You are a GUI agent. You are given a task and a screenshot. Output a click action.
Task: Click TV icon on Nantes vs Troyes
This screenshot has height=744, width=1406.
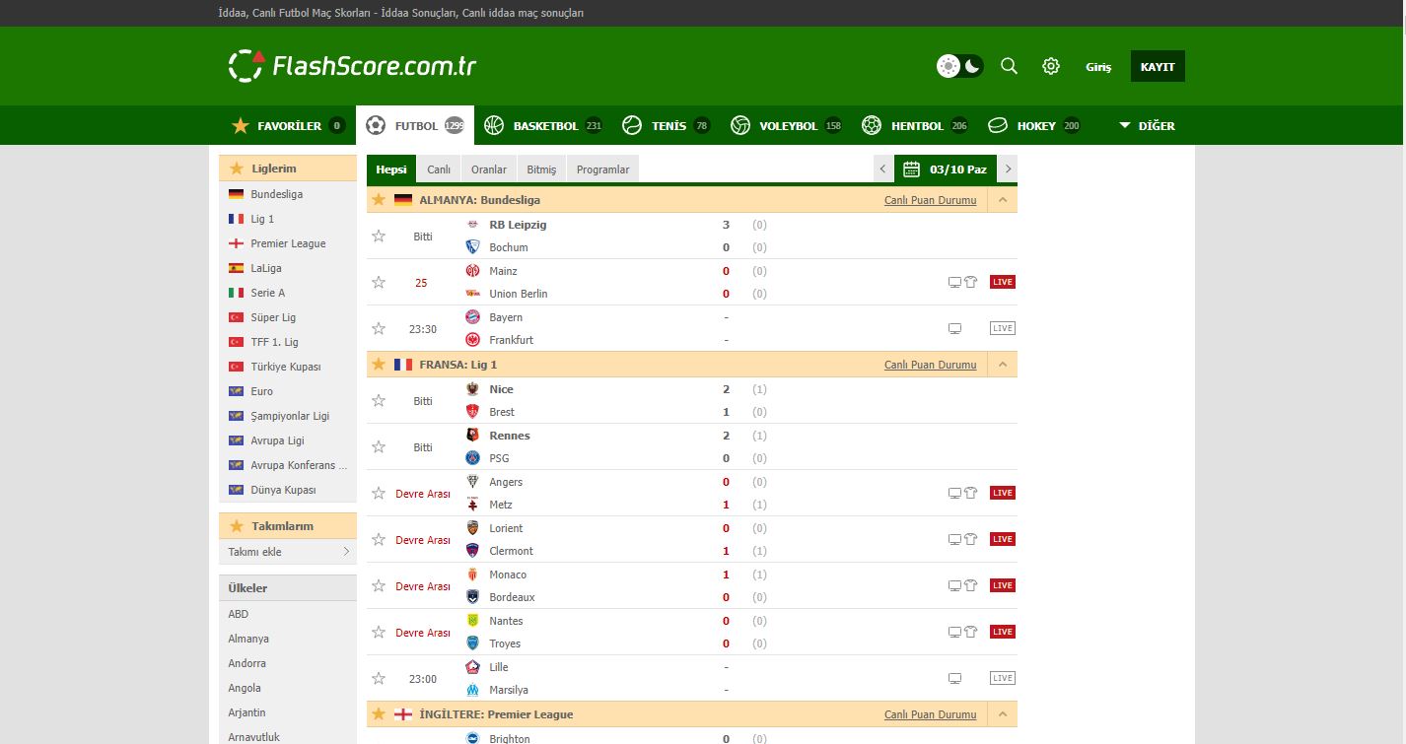[954, 632]
